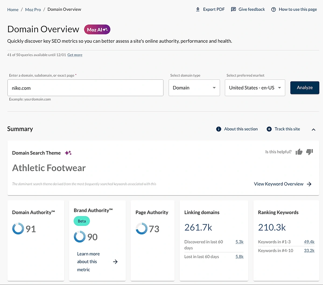Click the 261.7k linking domains value

(198, 227)
